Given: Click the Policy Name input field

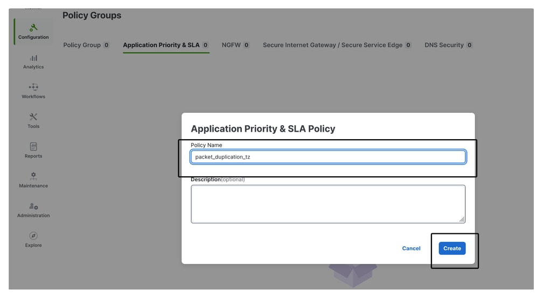Looking at the screenshot, I should [x=328, y=157].
